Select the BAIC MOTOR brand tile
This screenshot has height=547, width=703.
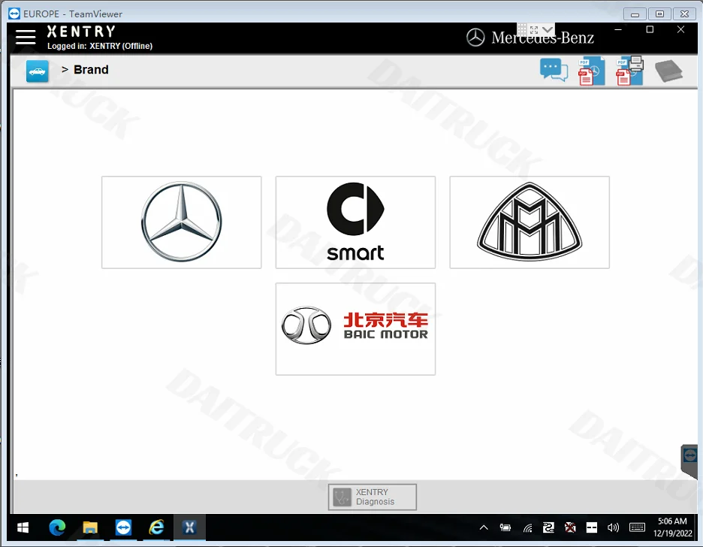pos(355,329)
